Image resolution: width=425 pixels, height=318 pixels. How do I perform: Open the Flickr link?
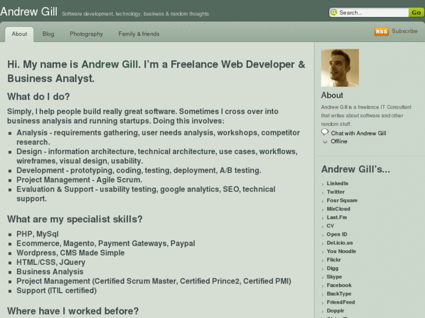(334, 260)
